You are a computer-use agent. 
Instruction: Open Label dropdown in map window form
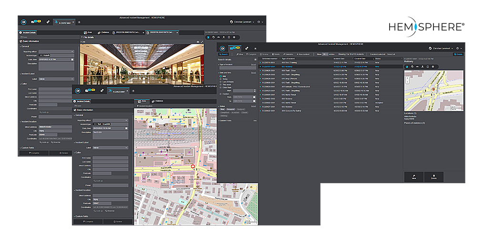(x=111, y=148)
